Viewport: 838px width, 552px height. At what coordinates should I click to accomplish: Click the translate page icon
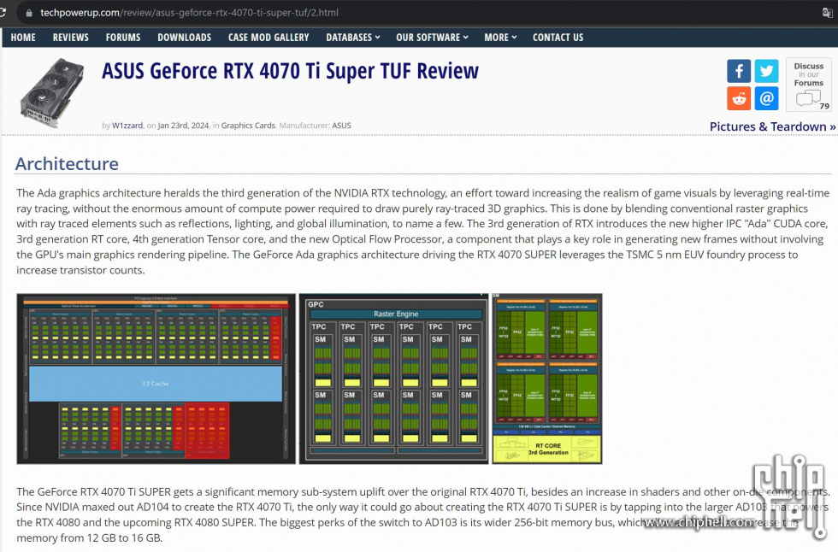(x=828, y=13)
